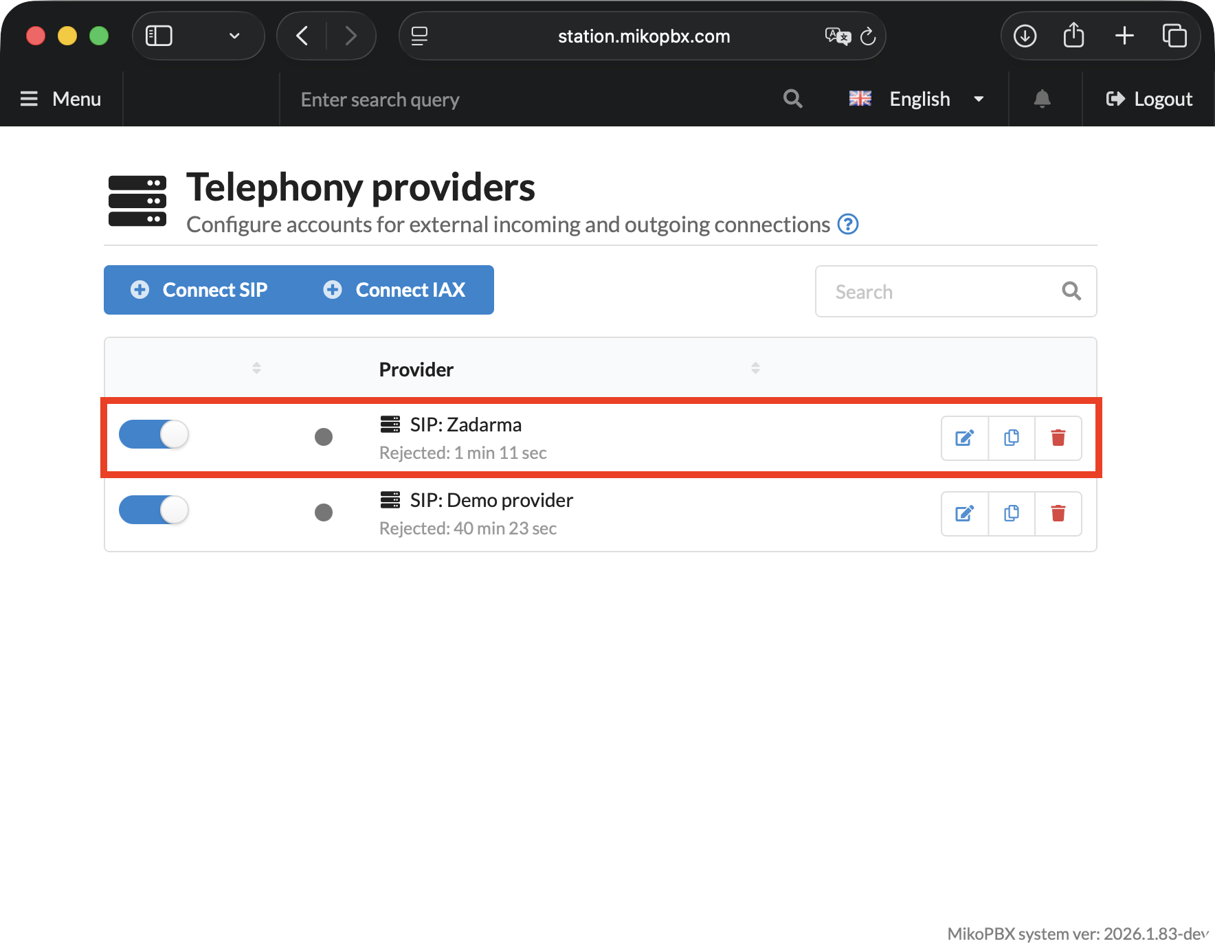Duplicate the Demo provider
This screenshot has height=948, width=1215.
(1011, 513)
